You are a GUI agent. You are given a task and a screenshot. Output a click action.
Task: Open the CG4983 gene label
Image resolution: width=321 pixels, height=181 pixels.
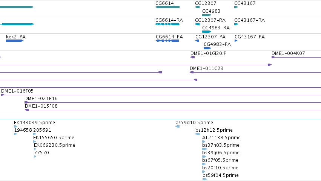[211, 11]
